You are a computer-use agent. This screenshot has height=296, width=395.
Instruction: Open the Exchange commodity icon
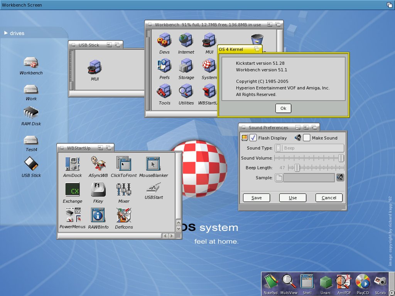73,190
